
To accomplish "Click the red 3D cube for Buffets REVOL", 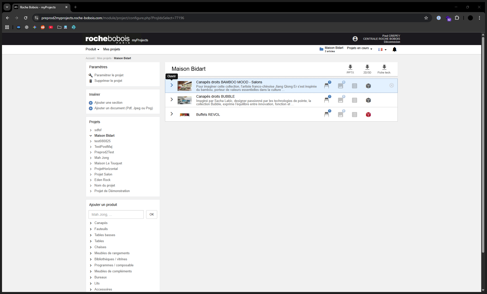I will [x=368, y=115].
